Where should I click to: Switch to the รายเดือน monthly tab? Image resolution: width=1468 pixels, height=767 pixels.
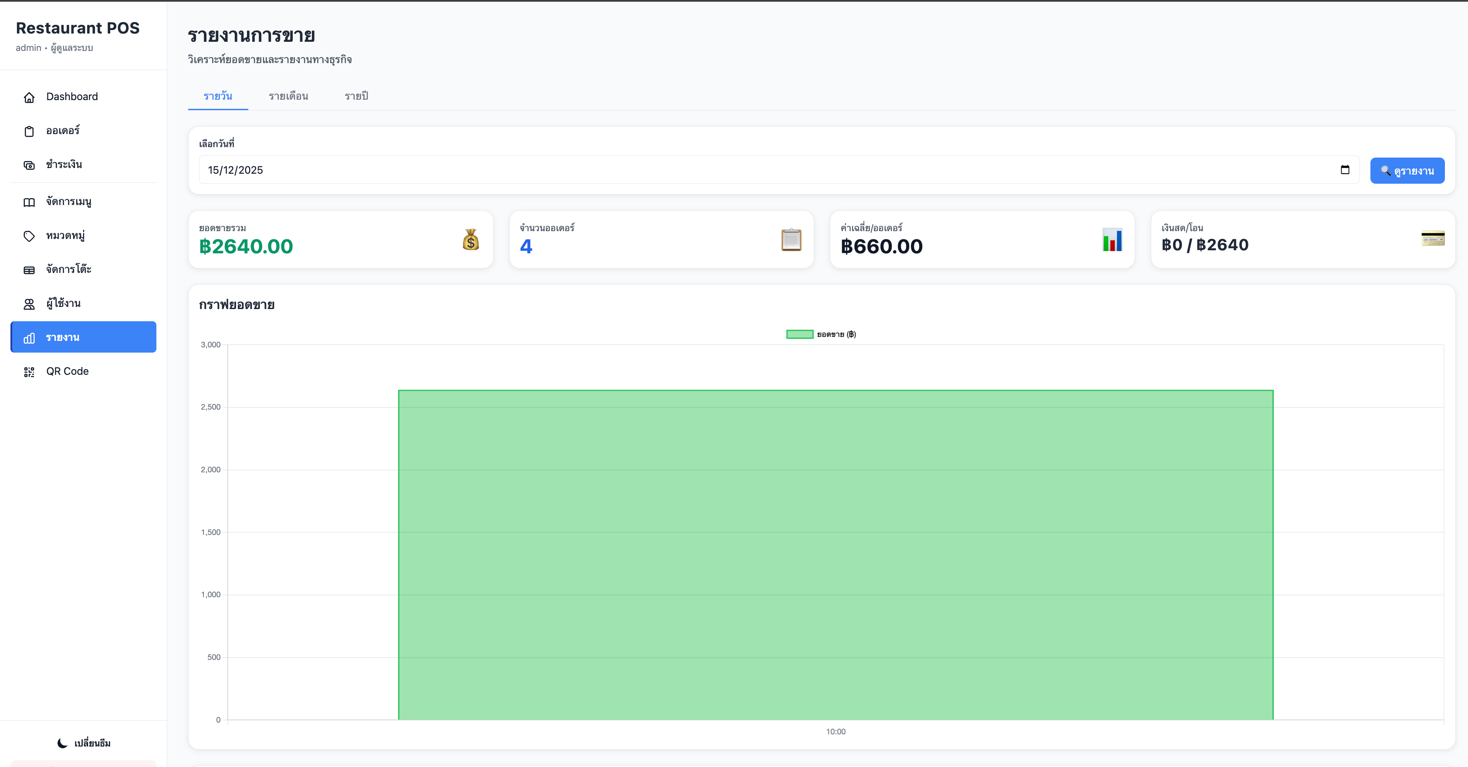pos(288,96)
